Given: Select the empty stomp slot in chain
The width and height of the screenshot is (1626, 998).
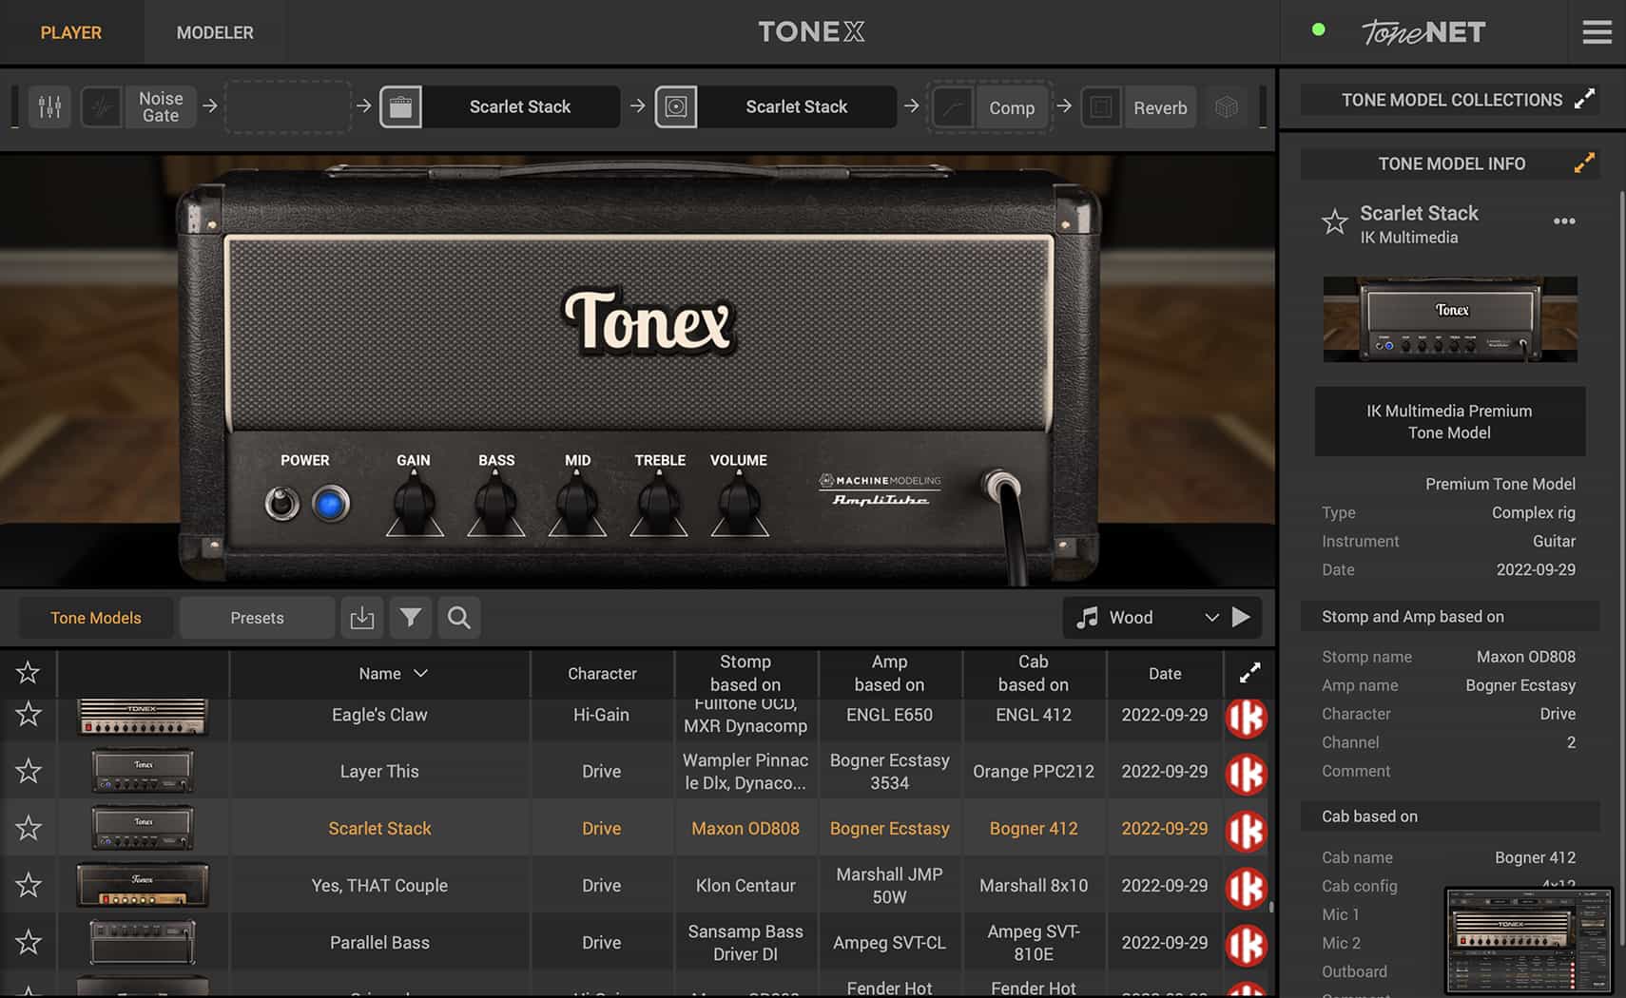Looking at the screenshot, I should (x=288, y=106).
